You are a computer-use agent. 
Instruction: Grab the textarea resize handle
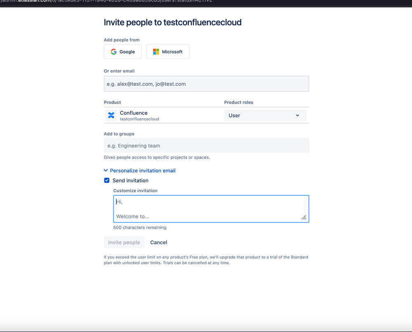304,217
